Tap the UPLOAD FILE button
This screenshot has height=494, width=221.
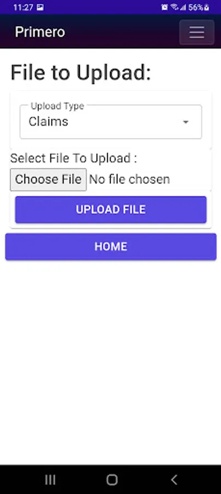[x=111, y=210]
